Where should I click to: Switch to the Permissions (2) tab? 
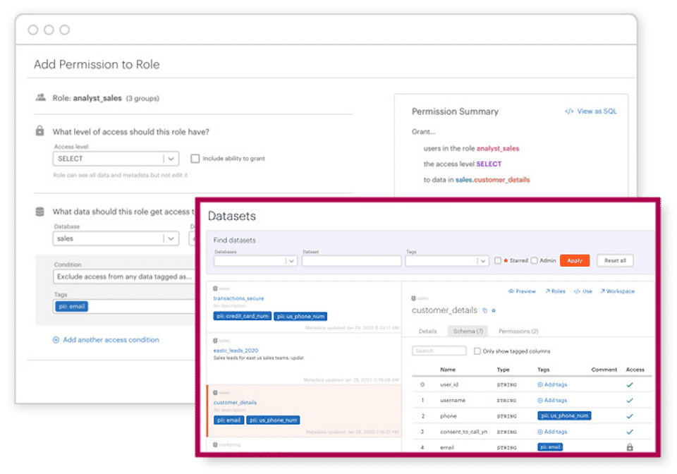(518, 331)
